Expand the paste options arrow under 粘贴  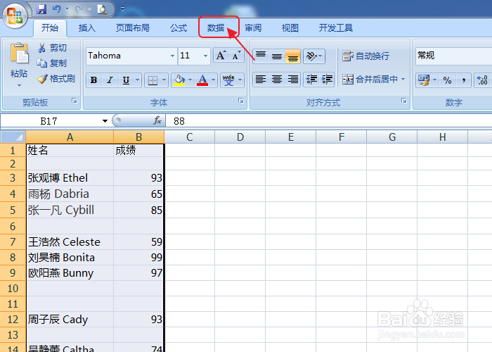(19, 85)
